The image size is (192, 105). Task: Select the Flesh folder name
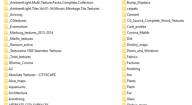click(x=131, y=87)
